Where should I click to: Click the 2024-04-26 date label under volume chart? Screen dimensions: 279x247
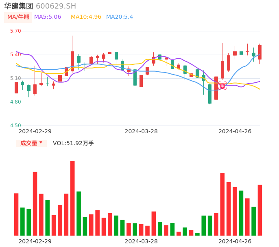tap(235, 241)
